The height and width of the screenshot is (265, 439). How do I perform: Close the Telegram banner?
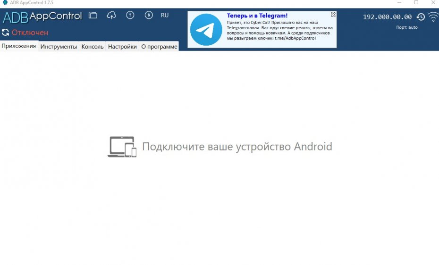point(333,15)
